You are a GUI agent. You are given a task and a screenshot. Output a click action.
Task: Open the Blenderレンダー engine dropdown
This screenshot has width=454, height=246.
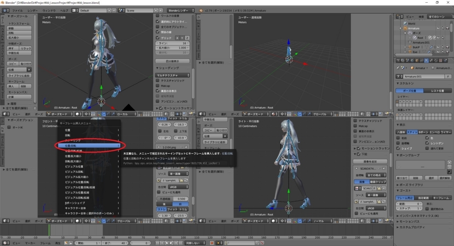coord(181,11)
